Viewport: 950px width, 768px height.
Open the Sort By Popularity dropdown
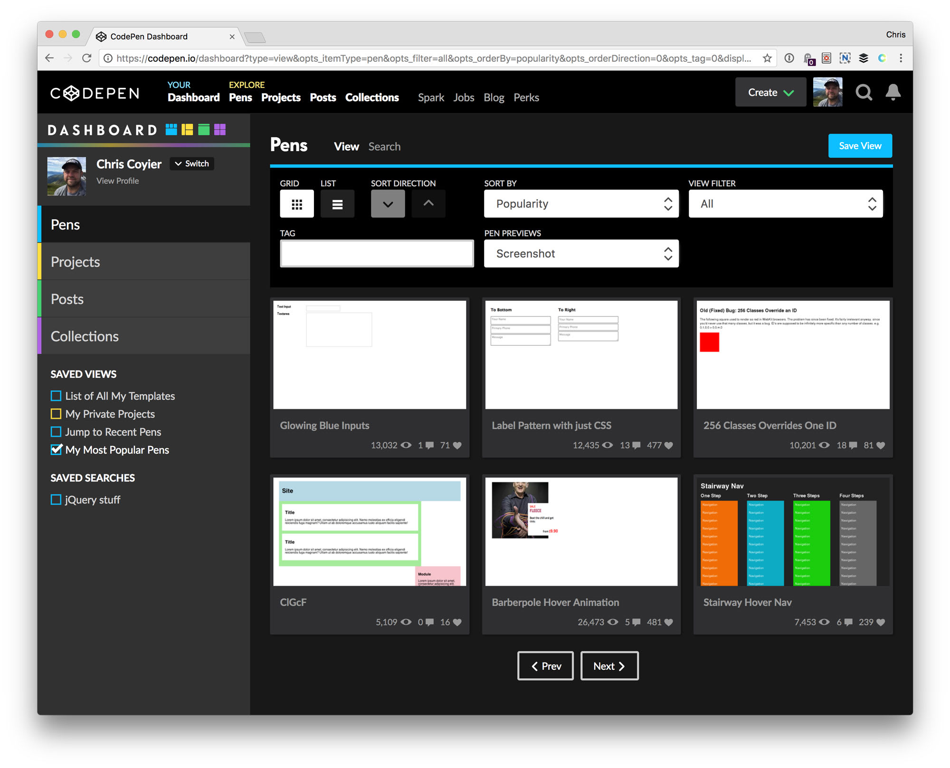(x=581, y=204)
